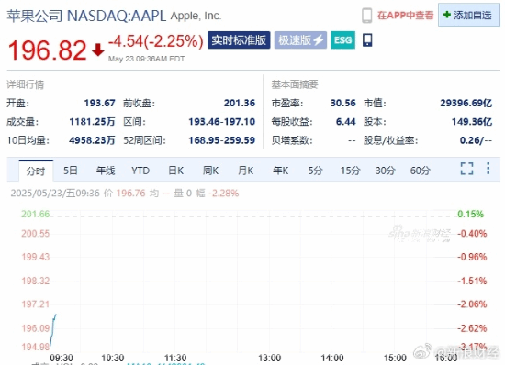Open the three-dot chart options menu

click(488, 169)
